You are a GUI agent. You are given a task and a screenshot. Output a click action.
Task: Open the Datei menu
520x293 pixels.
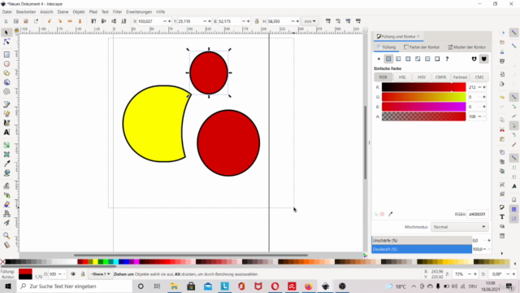(x=6, y=12)
